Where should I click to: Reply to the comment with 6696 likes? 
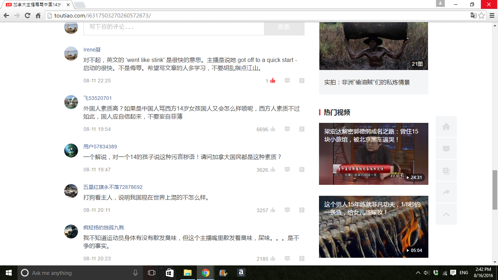287,129
